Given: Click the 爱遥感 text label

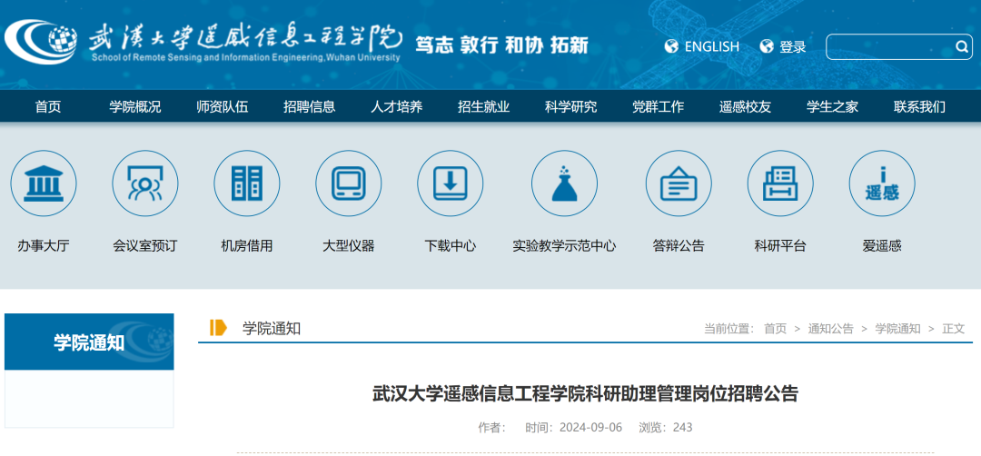Looking at the screenshot, I should 882,246.
